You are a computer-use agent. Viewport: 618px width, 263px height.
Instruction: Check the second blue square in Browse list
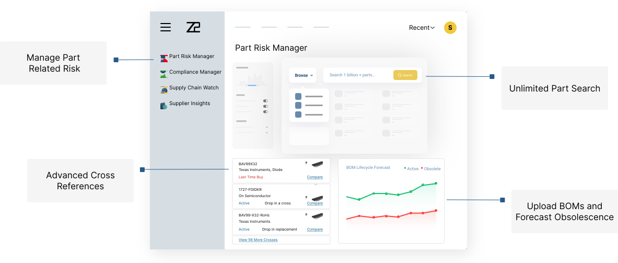(298, 105)
